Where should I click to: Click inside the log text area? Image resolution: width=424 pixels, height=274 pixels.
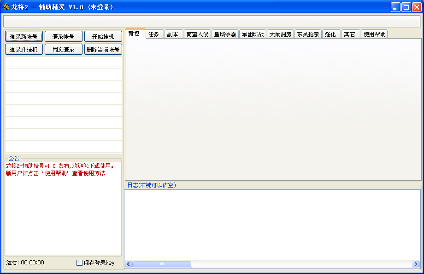[272, 225]
